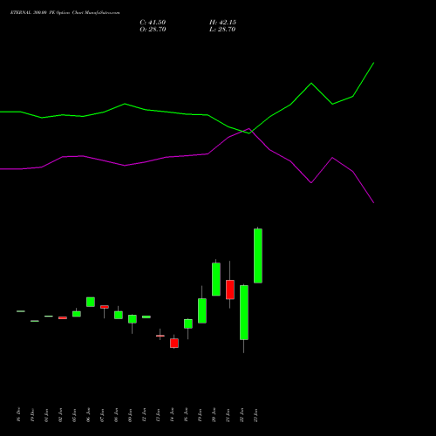436x436 pixels.
Task: Select the green candle for 05 Jan
Action: 77,314
